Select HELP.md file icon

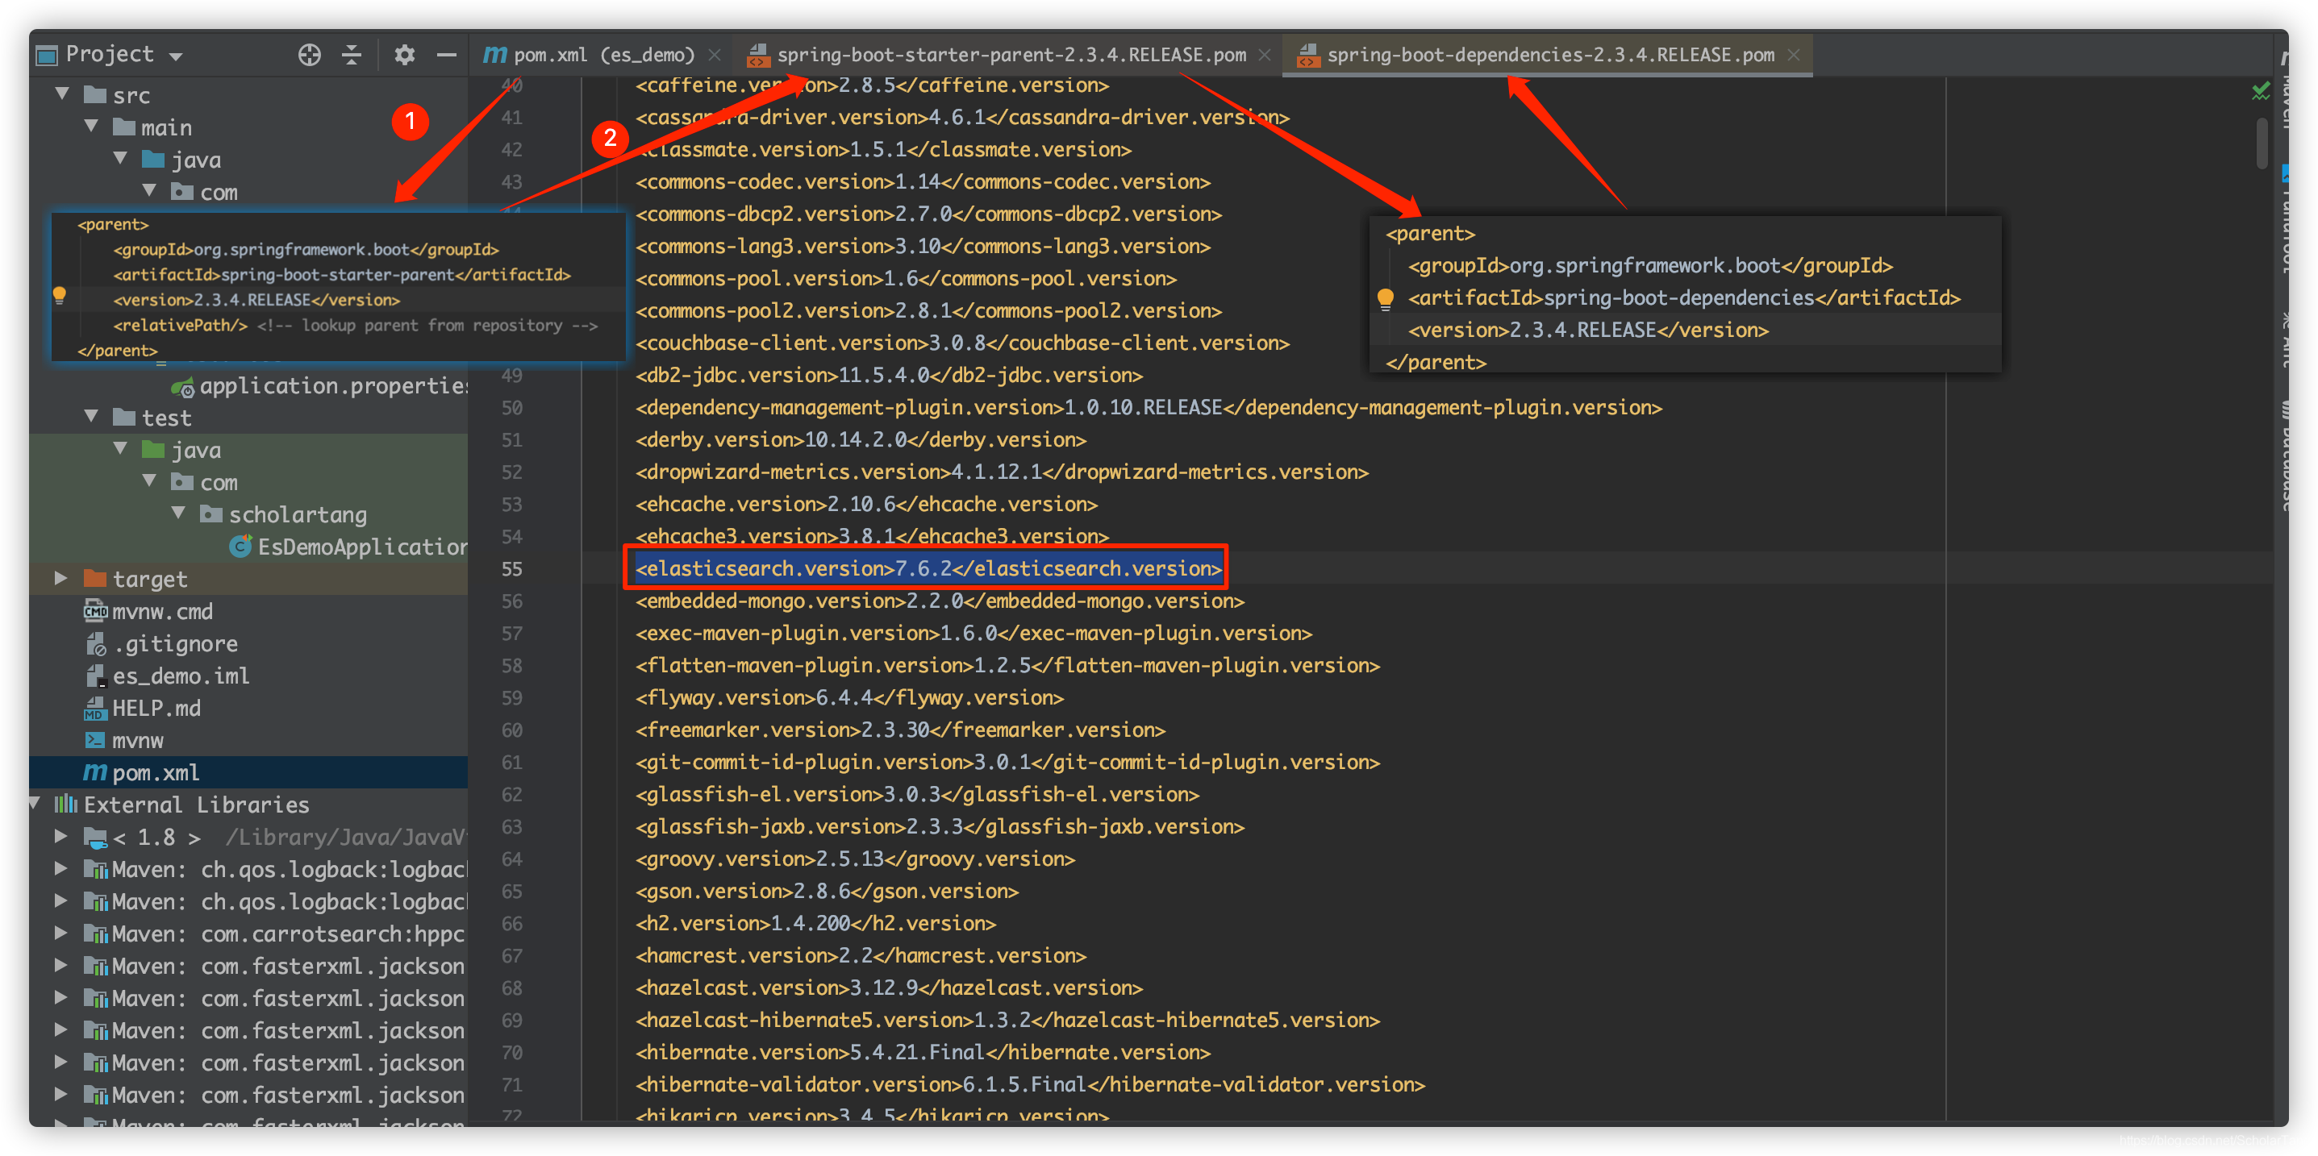coord(94,709)
